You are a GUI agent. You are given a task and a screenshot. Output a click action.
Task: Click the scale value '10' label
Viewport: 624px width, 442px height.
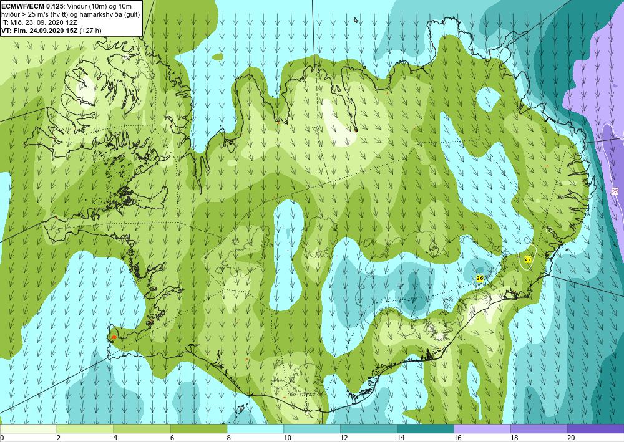pyautogui.click(x=287, y=438)
